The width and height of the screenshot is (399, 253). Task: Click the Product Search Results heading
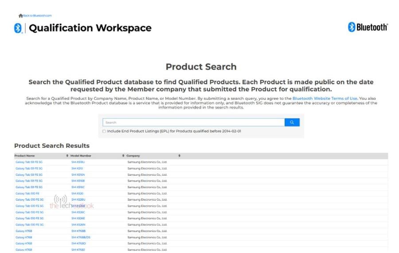click(x=52, y=146)
